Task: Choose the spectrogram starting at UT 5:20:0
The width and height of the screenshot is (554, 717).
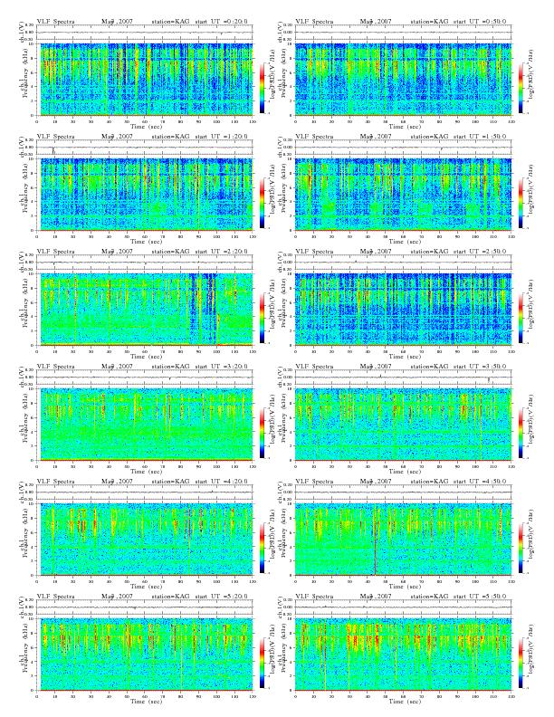Action: [x=145, y=655]
